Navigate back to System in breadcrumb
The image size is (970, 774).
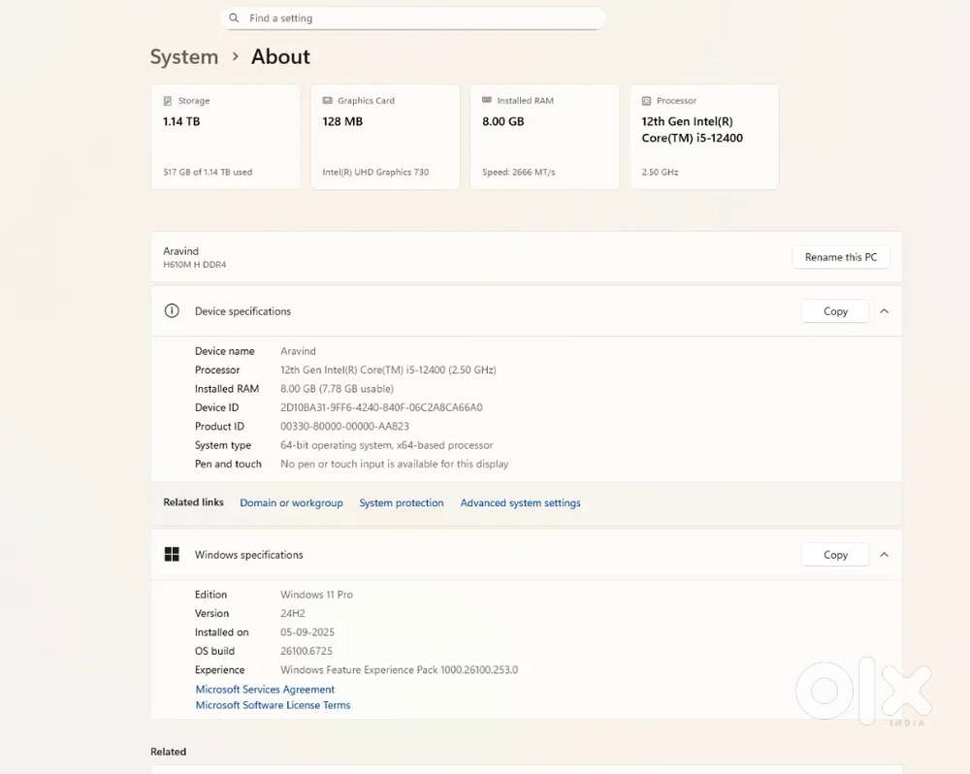(183, 57)
